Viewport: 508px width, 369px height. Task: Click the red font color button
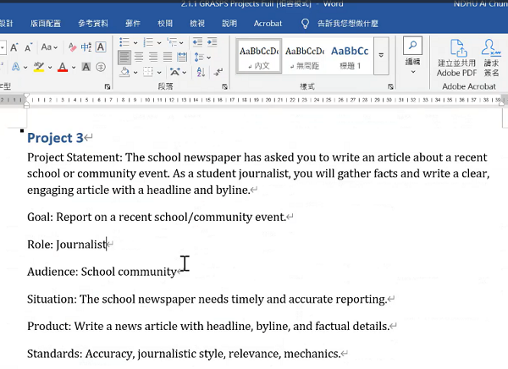click(63, 67)
